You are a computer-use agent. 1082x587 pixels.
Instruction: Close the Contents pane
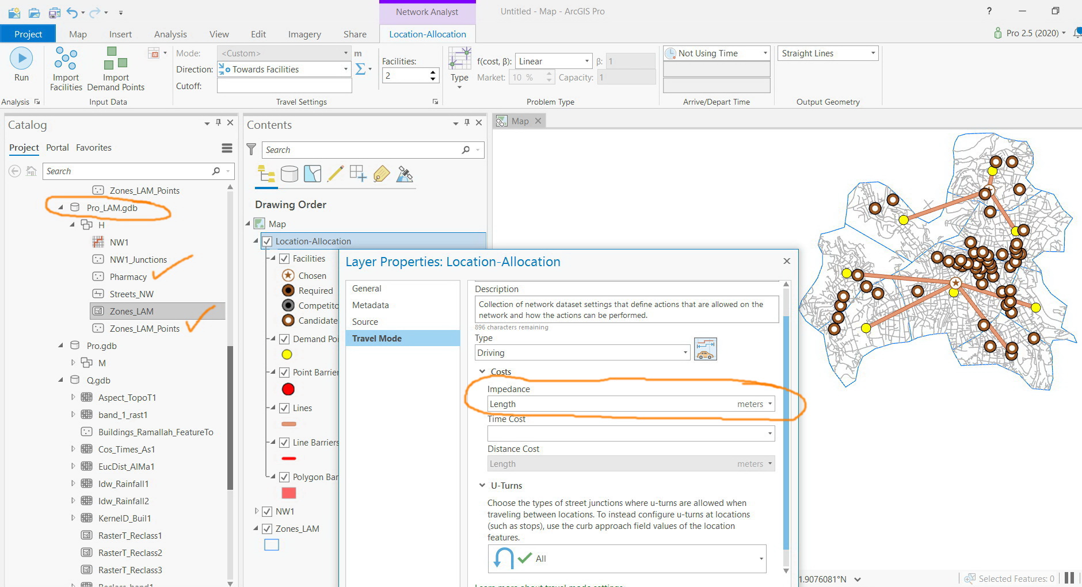tap(479, 122)
